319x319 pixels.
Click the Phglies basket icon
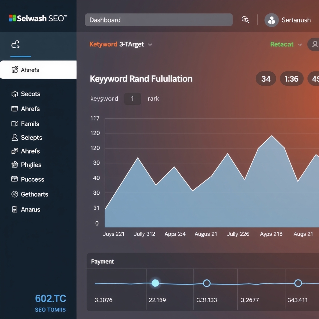tap(15, 164)
